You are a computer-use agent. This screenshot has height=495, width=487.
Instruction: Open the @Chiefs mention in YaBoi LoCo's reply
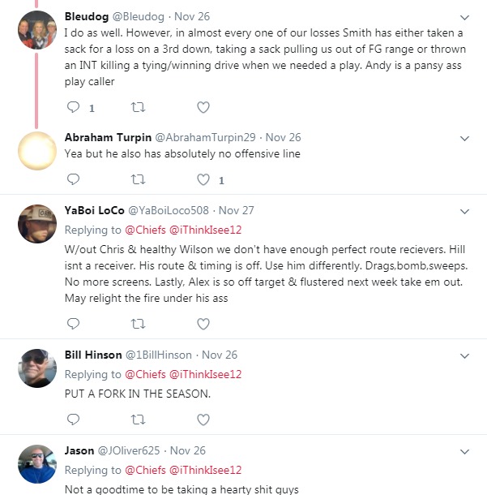(x=144, y=230)
